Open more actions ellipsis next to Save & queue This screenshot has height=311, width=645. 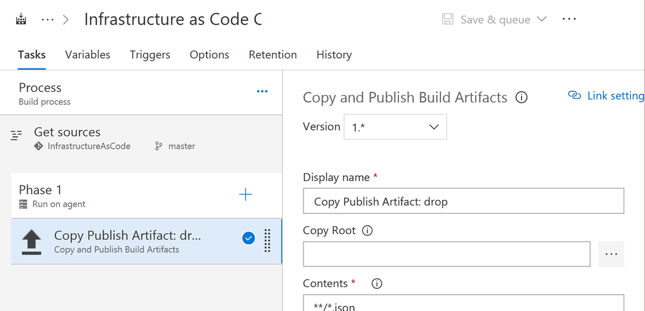coord(569,19)
